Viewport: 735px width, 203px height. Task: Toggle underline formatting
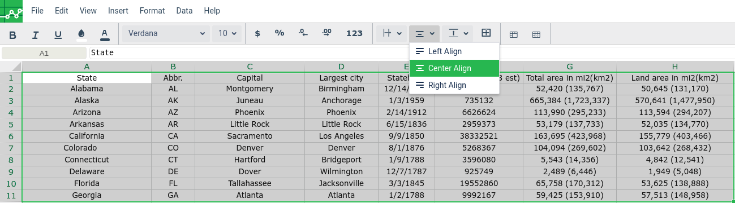click(x=58, y=34)
